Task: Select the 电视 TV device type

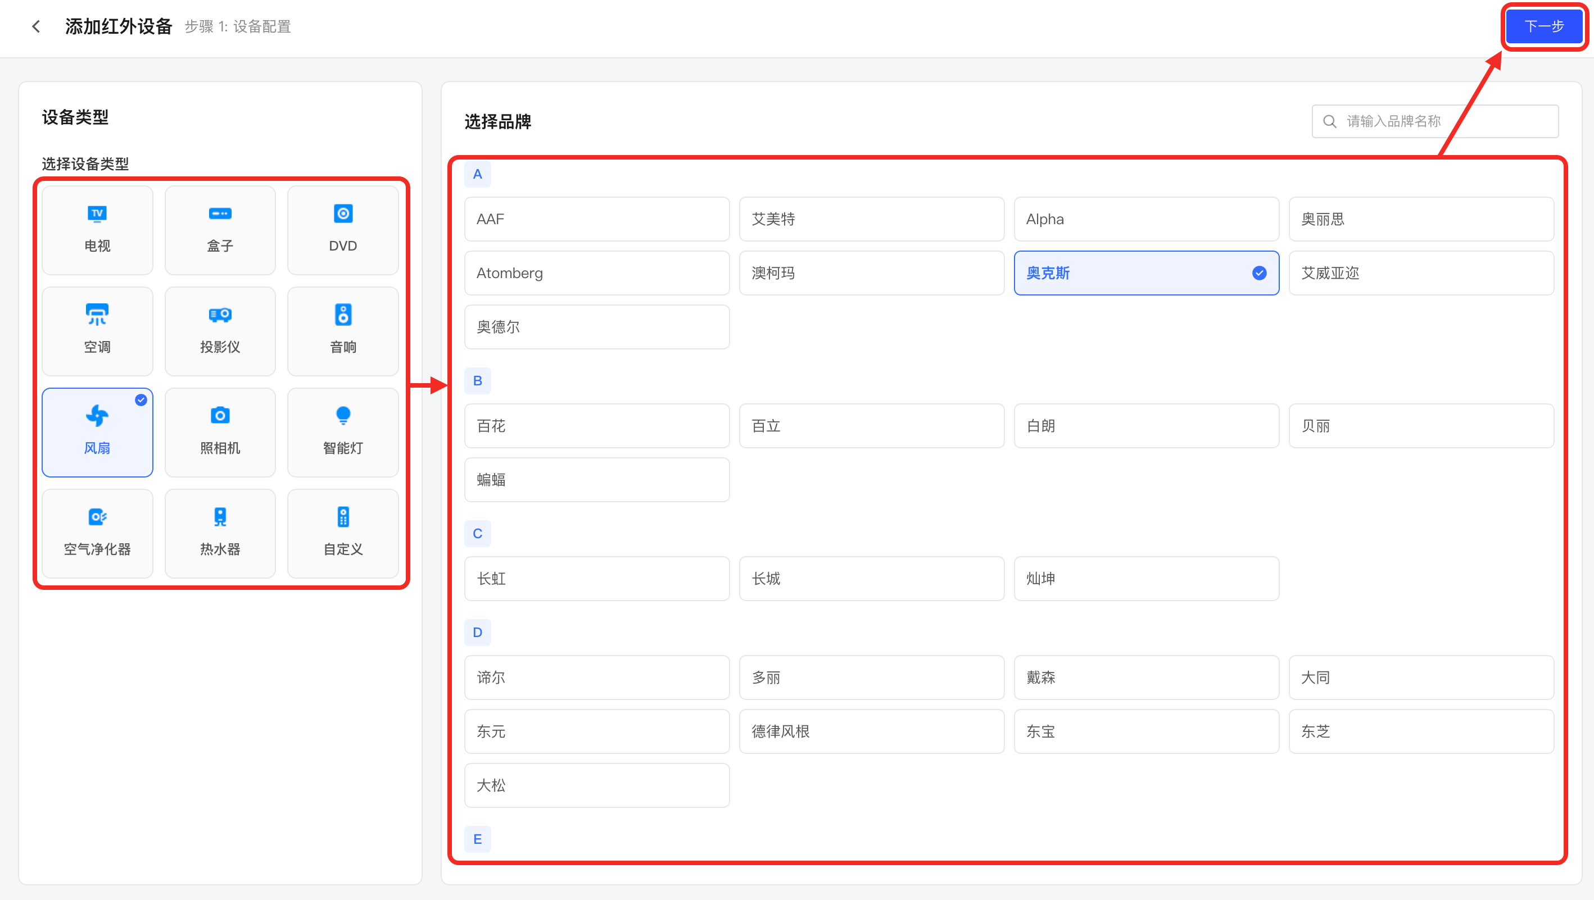Action: (97, 230)
